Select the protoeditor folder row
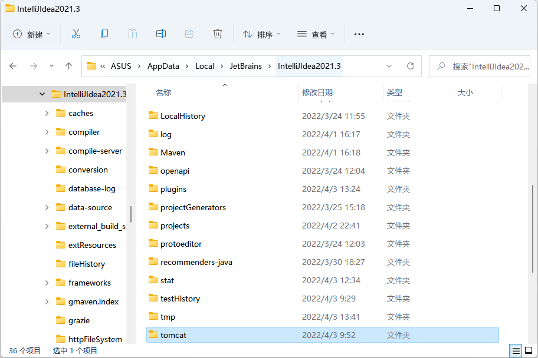538x358 pixels. (x=323, y=244)
